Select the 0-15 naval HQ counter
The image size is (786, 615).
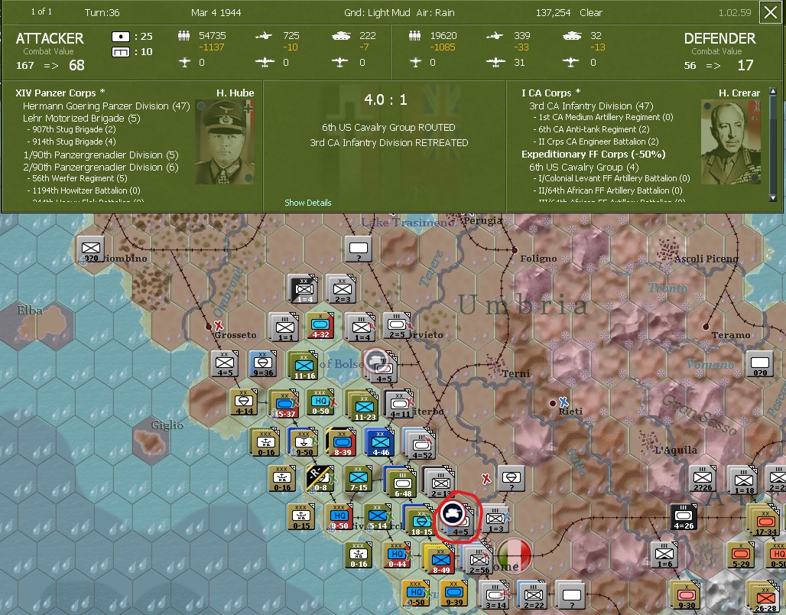click(x=300, y=517)
